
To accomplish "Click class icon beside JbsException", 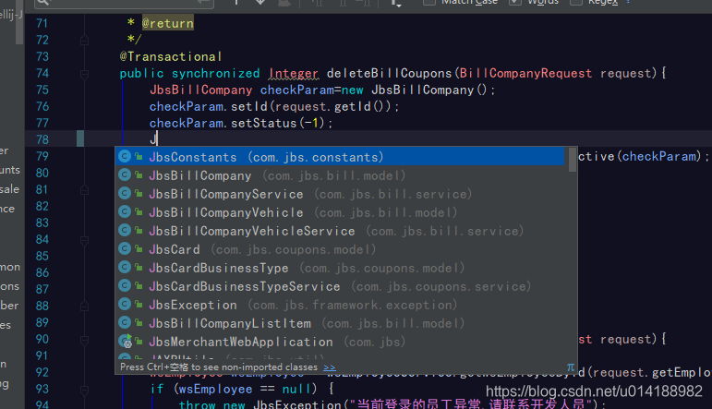I will coord(125,304).
